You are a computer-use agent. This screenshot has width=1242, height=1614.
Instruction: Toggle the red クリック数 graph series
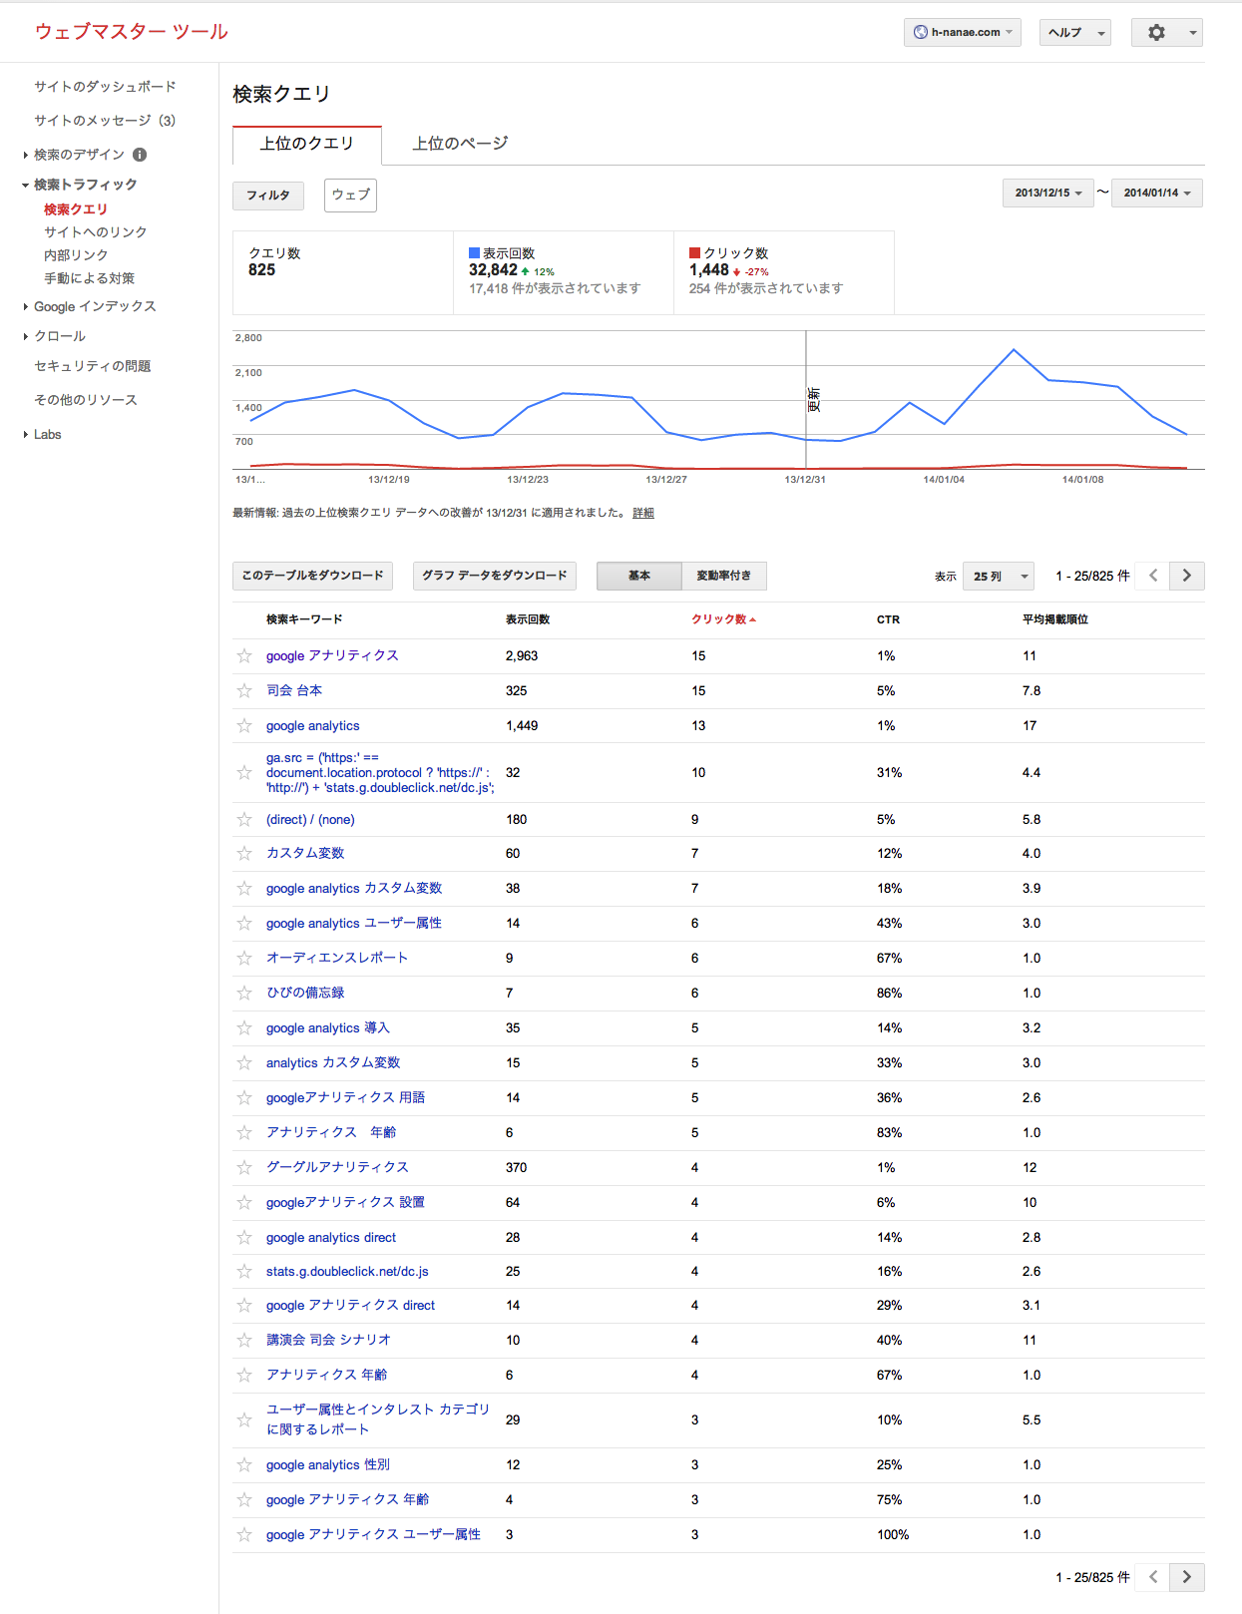point(694,253)
